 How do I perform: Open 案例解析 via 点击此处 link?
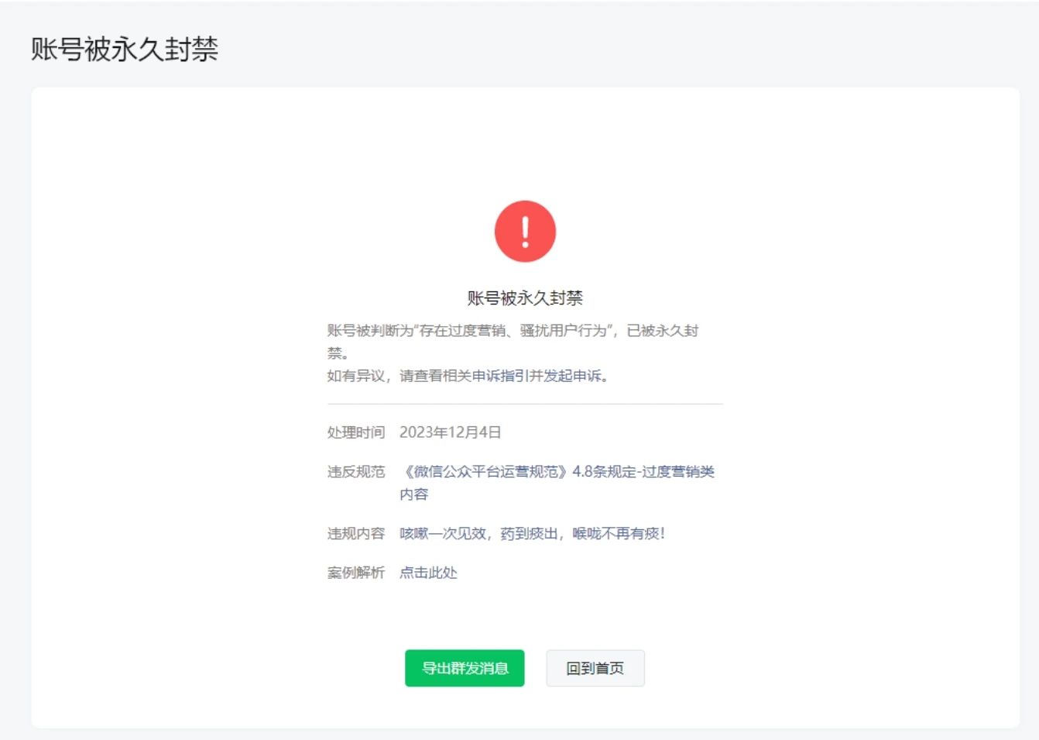428,573
